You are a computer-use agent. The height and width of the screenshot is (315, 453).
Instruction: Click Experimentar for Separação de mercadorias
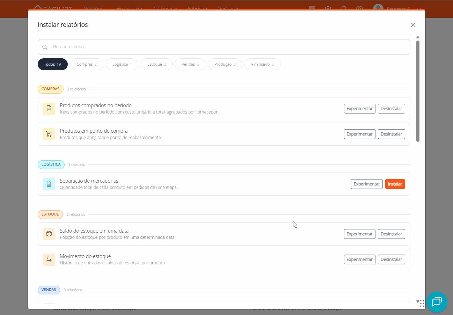tap(367, 184)
